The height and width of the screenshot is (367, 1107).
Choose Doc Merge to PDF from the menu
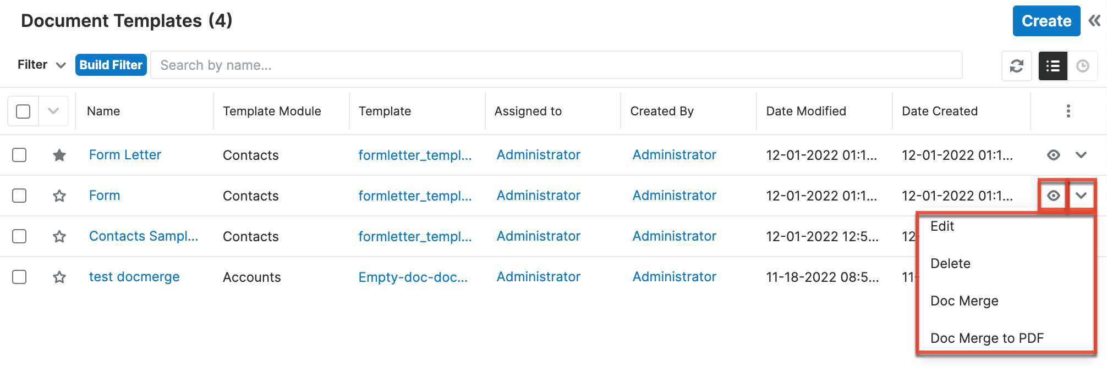pyautogui.click(x=987, y=338)
